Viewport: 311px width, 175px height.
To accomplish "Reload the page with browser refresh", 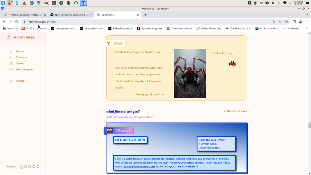I will click(x=17, y=22).
